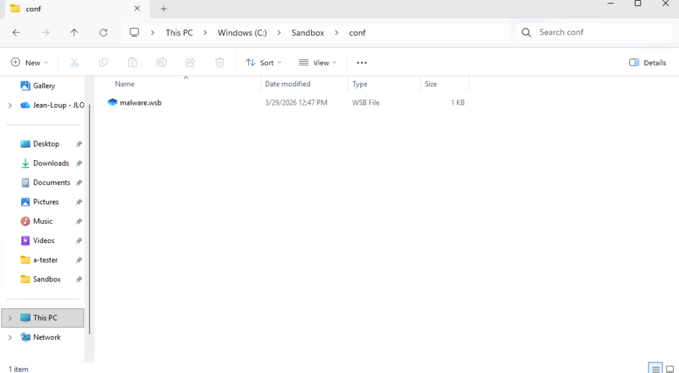Open the Desktop quick access folder
This screenshot has height=373, width=679.
pos(39,144)
